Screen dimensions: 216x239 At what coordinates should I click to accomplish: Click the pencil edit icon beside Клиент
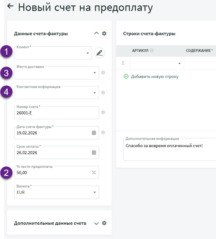click(99, 53)
